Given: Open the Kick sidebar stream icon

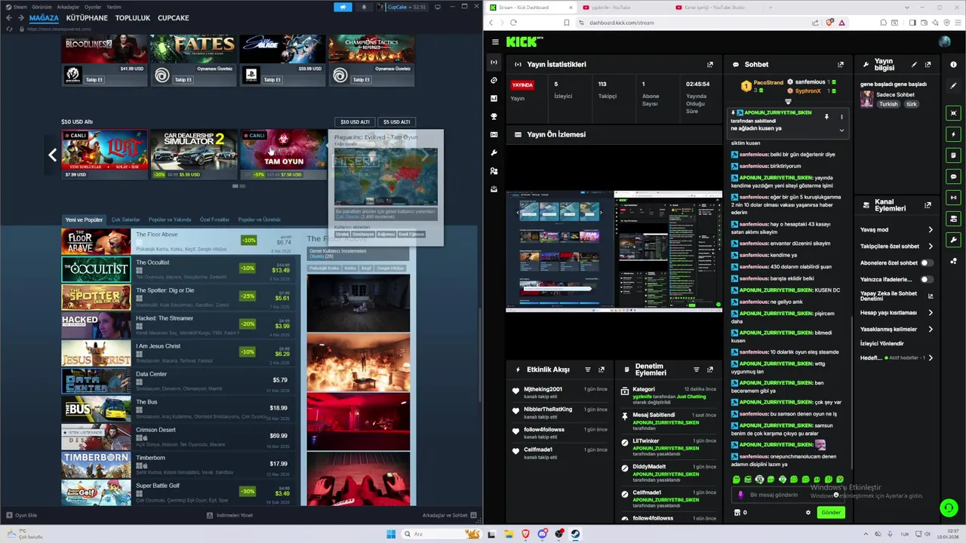Looking at the screenshot, I should [494, 62].
